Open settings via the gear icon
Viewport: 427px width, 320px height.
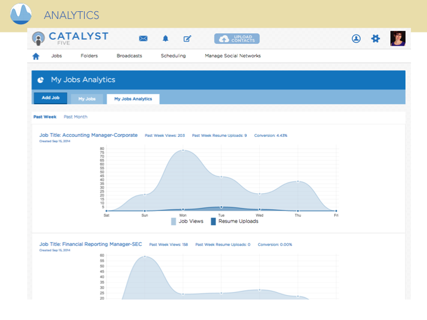click(x=375, y=39)
